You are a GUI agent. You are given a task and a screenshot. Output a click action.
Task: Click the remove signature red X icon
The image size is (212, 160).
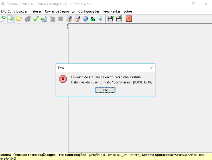tap(77, 19)
